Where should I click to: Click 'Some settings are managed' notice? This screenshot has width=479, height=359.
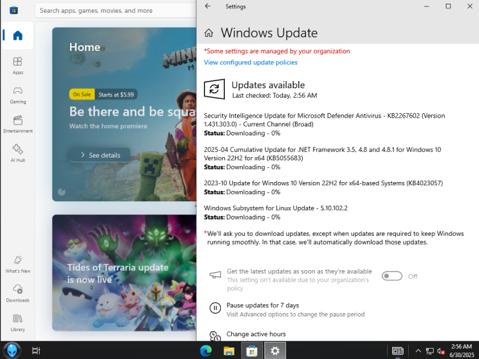[x=277, y=51]
